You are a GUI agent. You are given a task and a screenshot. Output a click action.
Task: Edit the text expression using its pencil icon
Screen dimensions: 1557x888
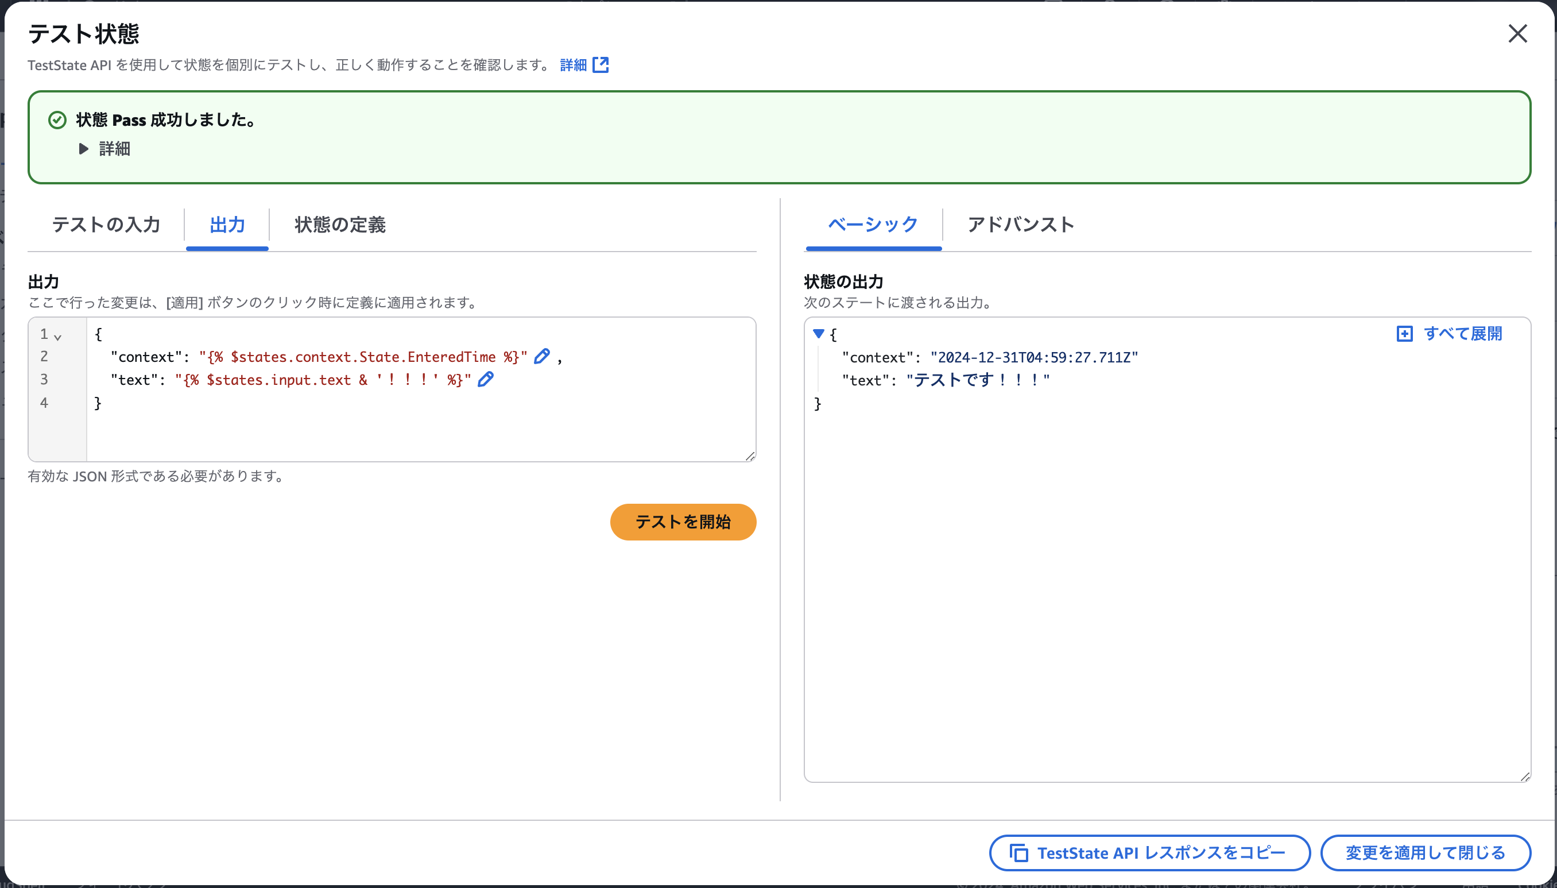click(485, 379)
